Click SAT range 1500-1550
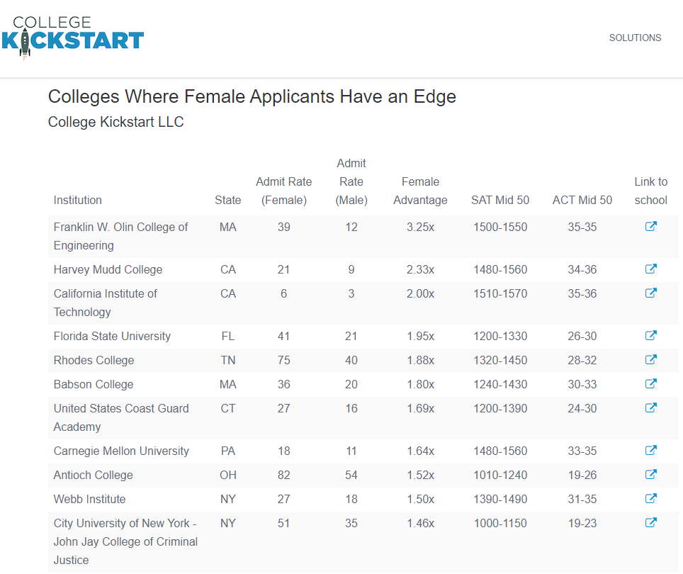Screen dimensions: 683x574 [x=500, y=227]
